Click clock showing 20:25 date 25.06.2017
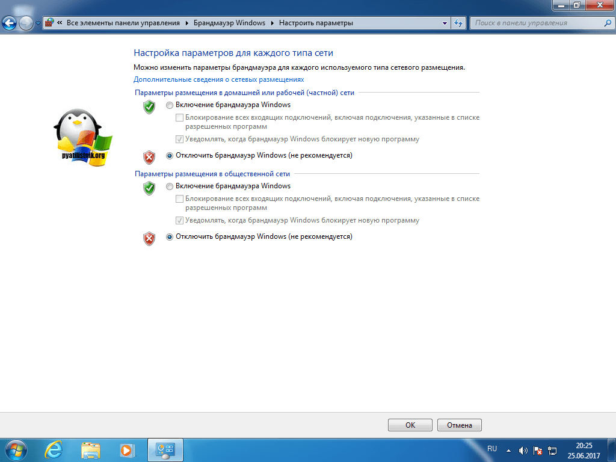 click(x=584, y=451)
